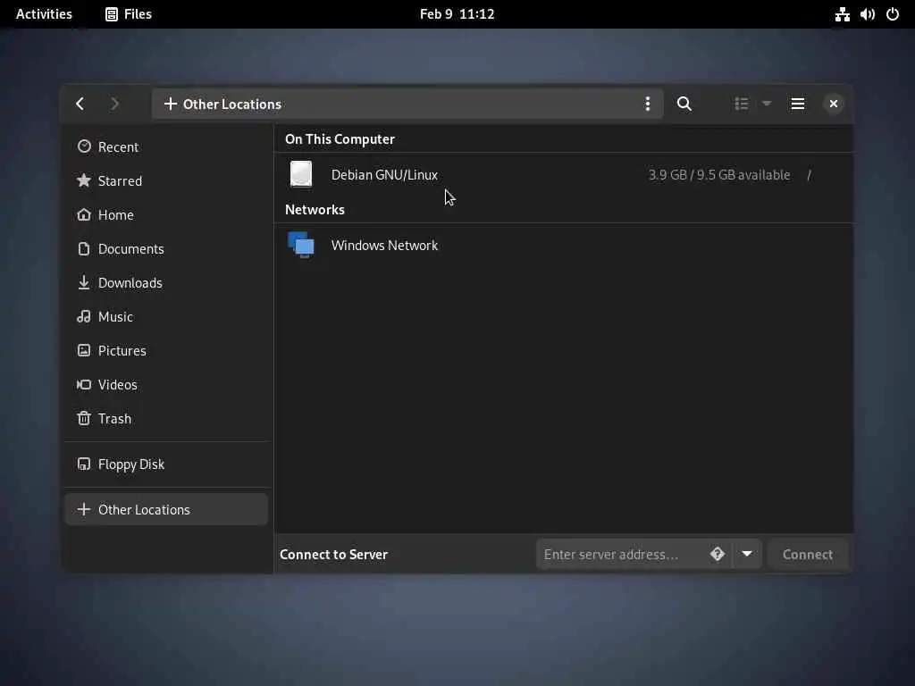Expand recent servers dropdown arrow
This screenshot has height=686, width=915.
(x=747, y=554)
